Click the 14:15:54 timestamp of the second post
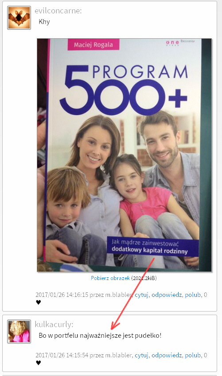The width and height of the screenshot is (222, 376). point(62,355)
